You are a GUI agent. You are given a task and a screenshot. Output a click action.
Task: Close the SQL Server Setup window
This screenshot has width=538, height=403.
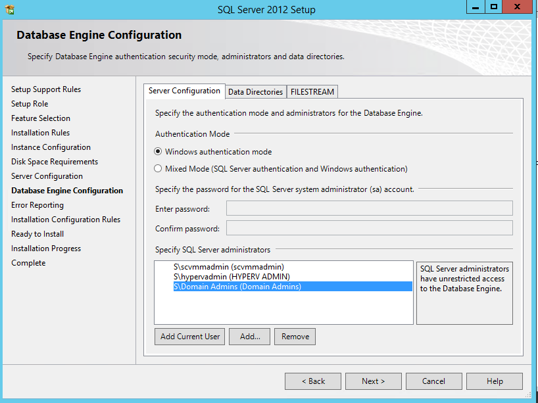[x=517, y=7]
